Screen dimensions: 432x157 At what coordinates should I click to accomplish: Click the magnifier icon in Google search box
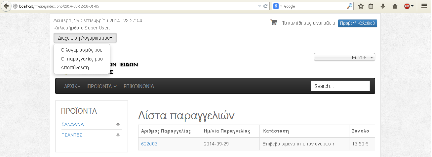point(350,6)
